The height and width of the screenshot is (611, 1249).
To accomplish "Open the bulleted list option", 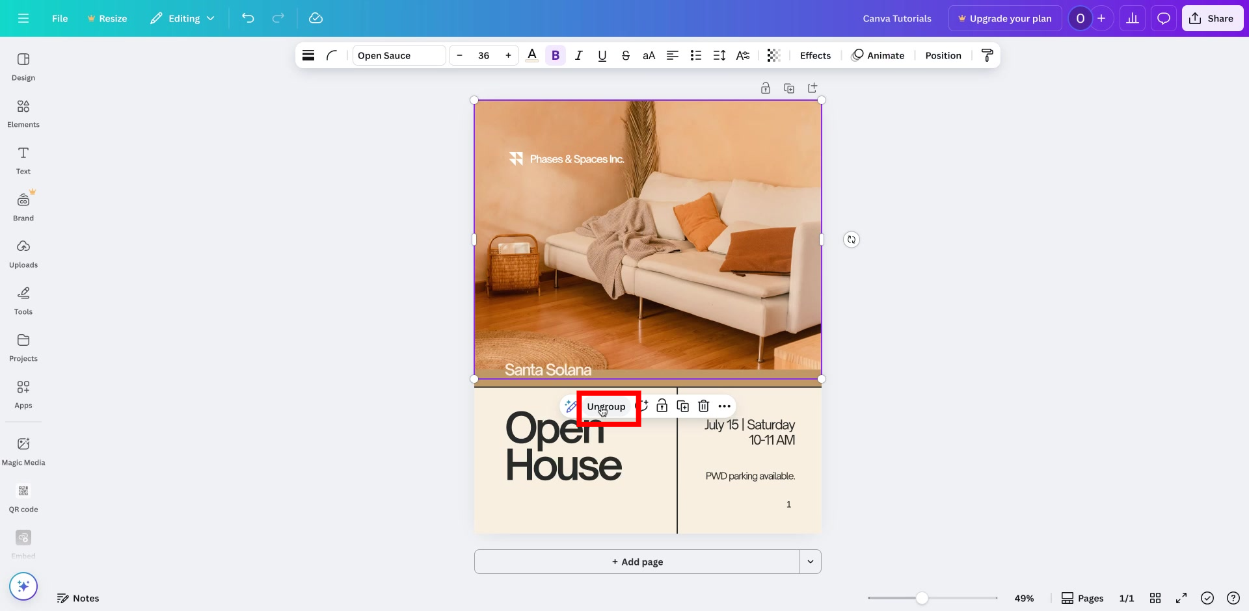I will pyautogui.click(x=696, y=55).
